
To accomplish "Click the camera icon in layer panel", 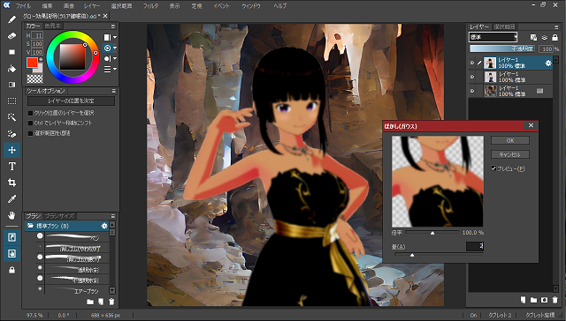I will click(545, 300).
